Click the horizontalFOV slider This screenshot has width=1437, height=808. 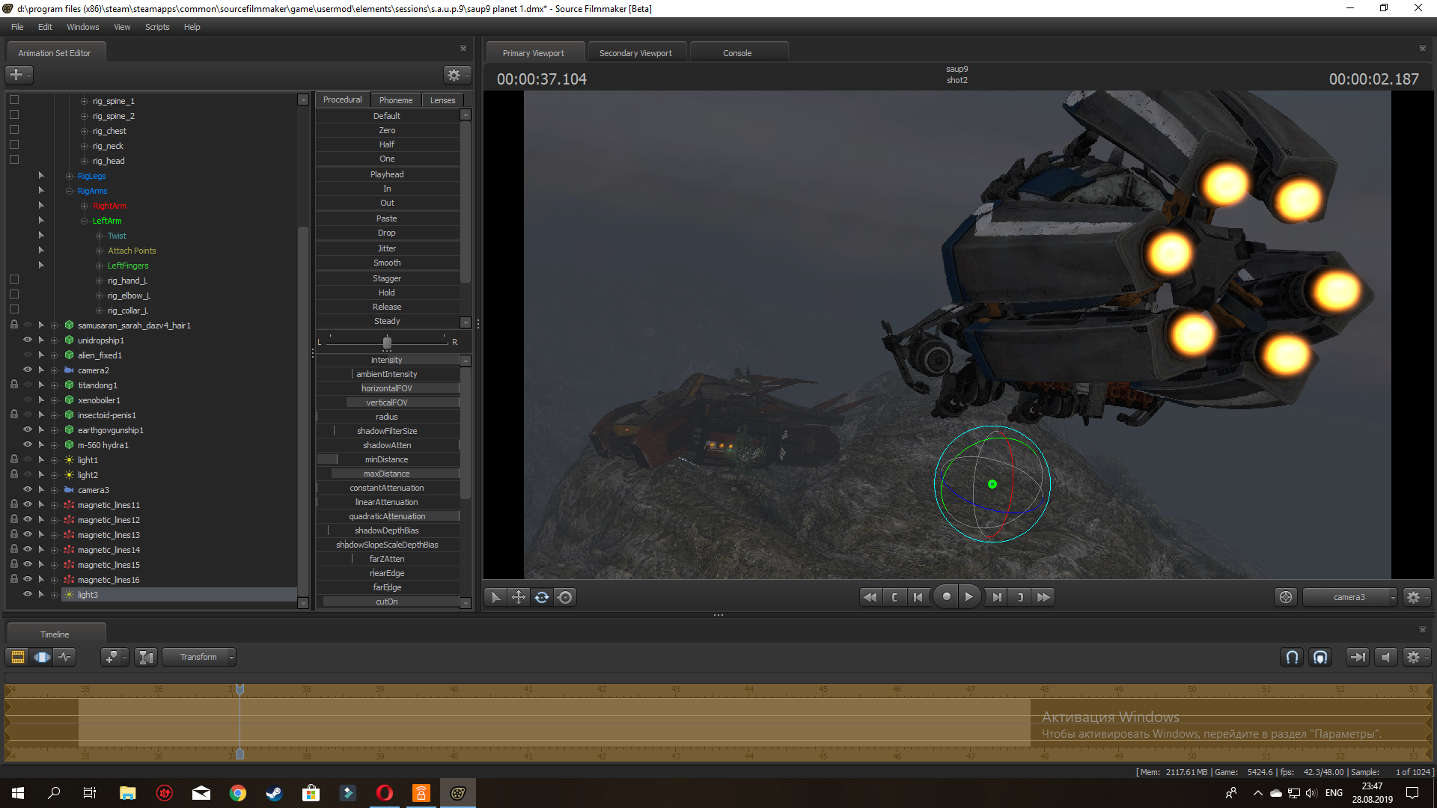pyautogui.click(x=388, y=388)
